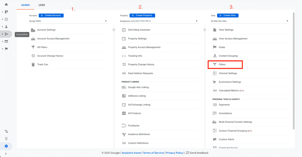Open the Attribution icon near sidebar bottom
This screenshot has height=157, width=302.
pos(6,131)
